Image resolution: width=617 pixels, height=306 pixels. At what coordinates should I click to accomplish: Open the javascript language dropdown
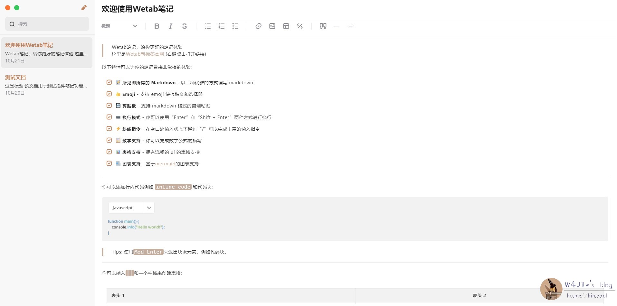[x=131, y=208]
